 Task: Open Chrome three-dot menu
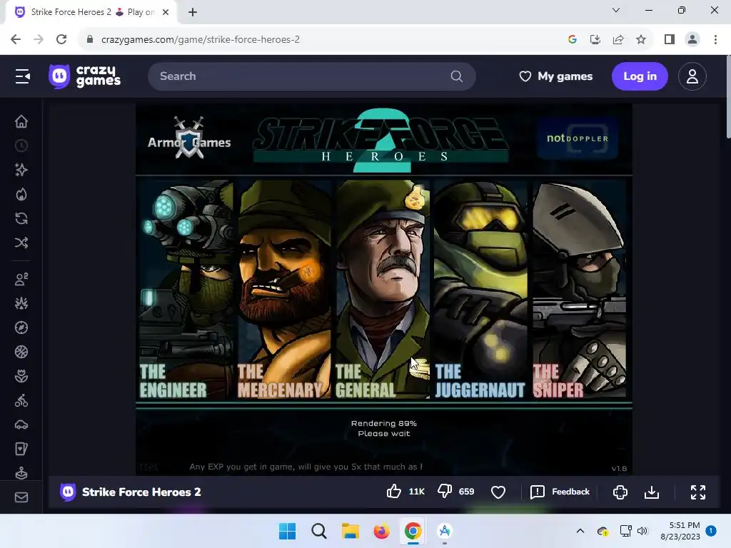(715, 39)
